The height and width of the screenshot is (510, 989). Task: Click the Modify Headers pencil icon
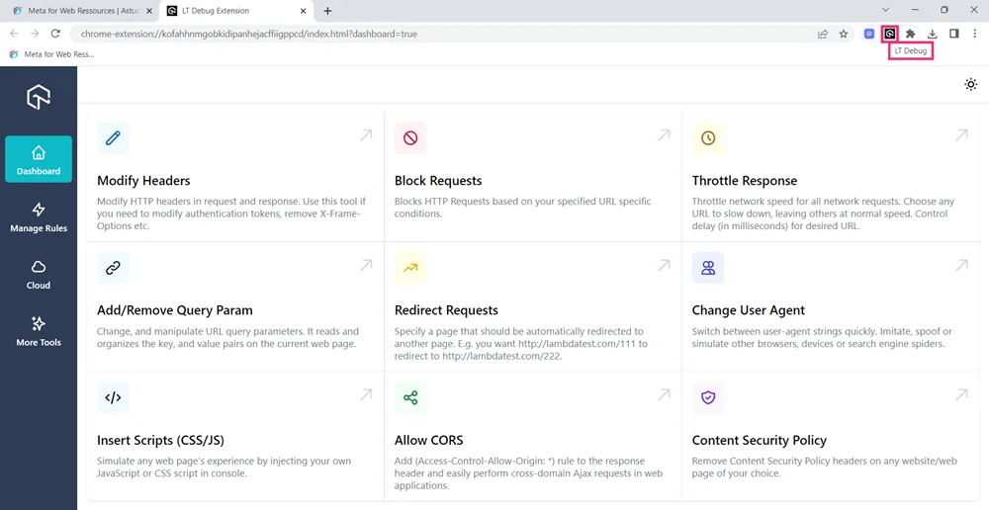pos(113,138)
